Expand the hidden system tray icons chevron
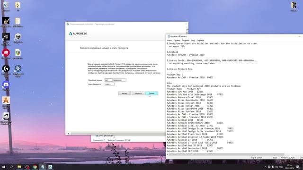The height and width of the screenshot is (170, 303). click(x=265, y=167)
